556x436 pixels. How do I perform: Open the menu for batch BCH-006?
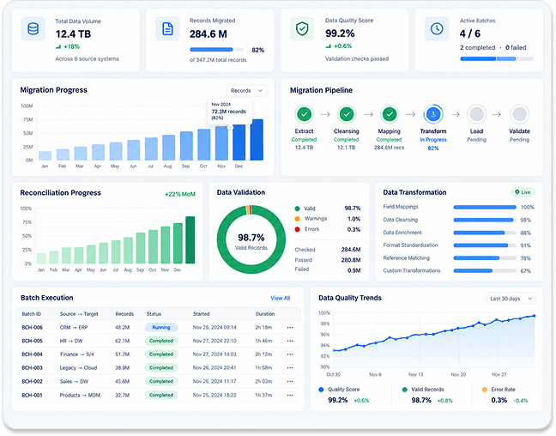290,328
